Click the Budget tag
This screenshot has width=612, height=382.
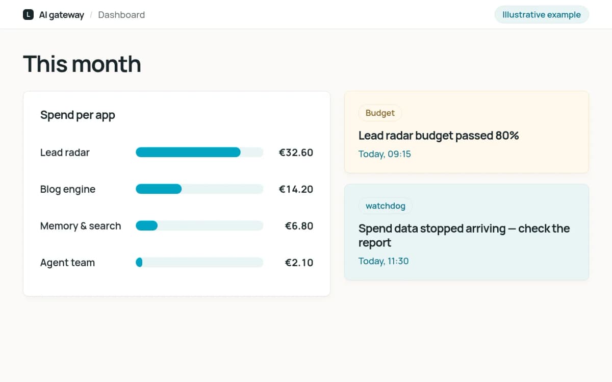coord(380,113)
